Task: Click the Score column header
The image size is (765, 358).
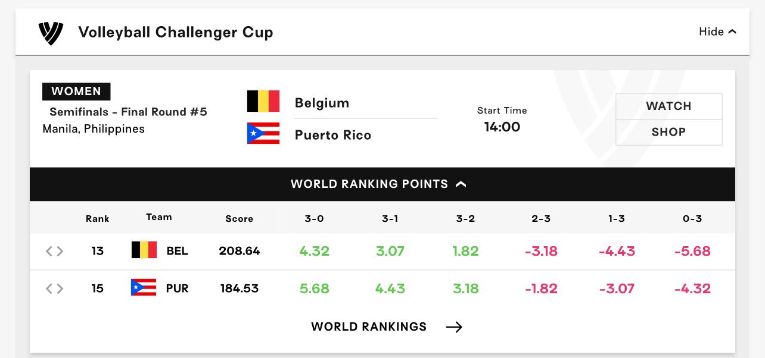Action: point(240,219)
